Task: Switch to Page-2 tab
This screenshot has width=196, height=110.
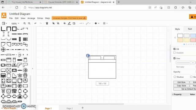Action: click(x=70, y=108)
